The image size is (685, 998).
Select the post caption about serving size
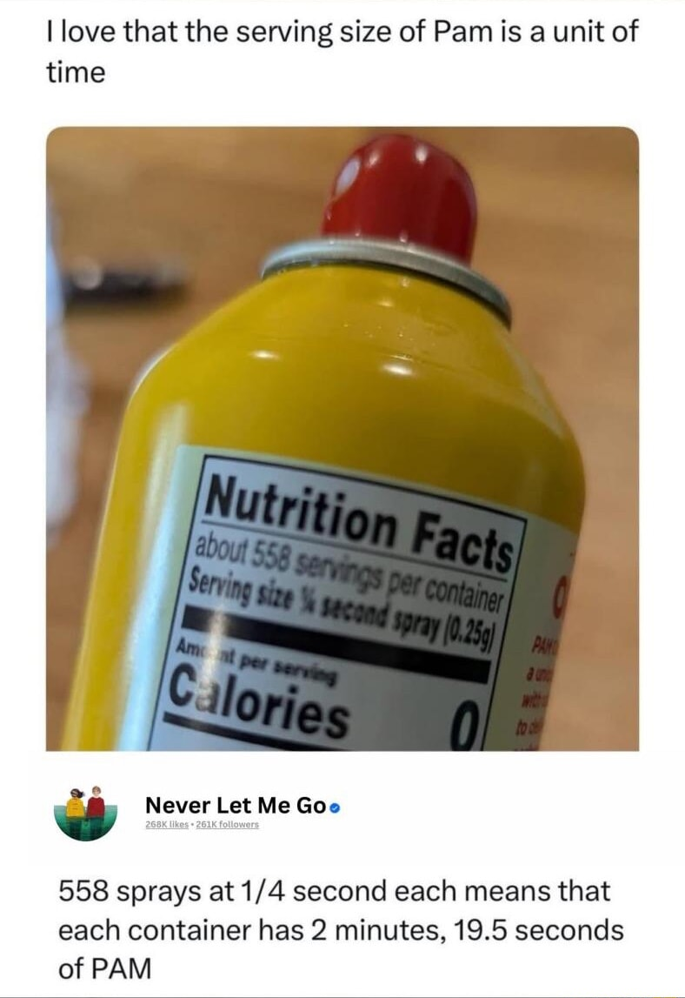tap(342, 51)
